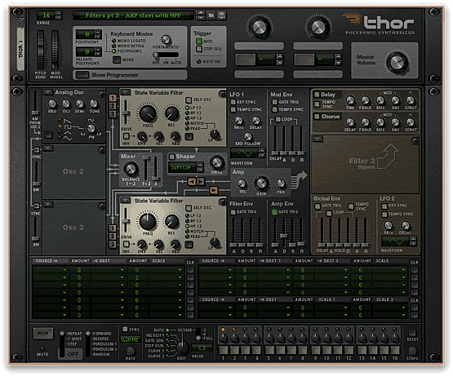
Task: Enable the Shaper checkbox
Action: [172, 157]
